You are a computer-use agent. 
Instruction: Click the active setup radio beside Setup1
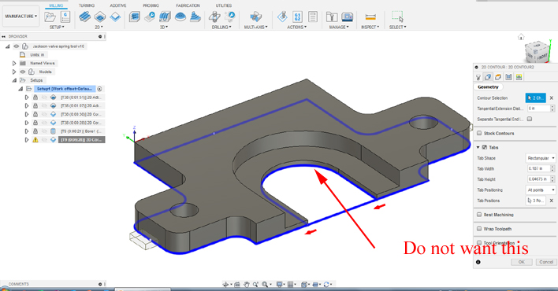click(x=99, y=89)
